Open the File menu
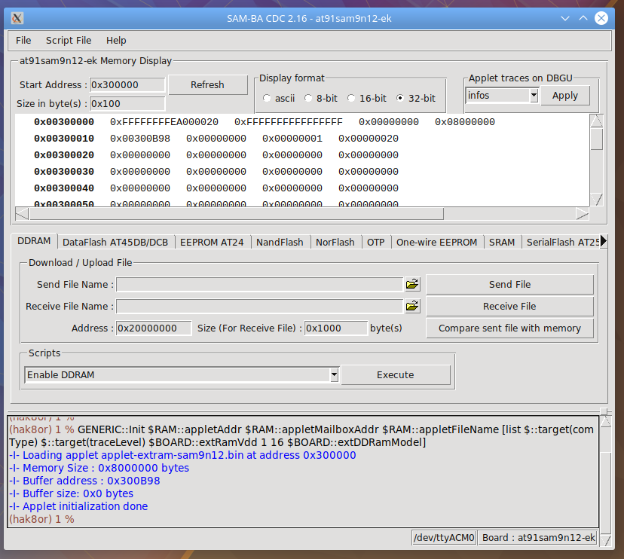Screen dimensions: 624x559 point(23,41)
